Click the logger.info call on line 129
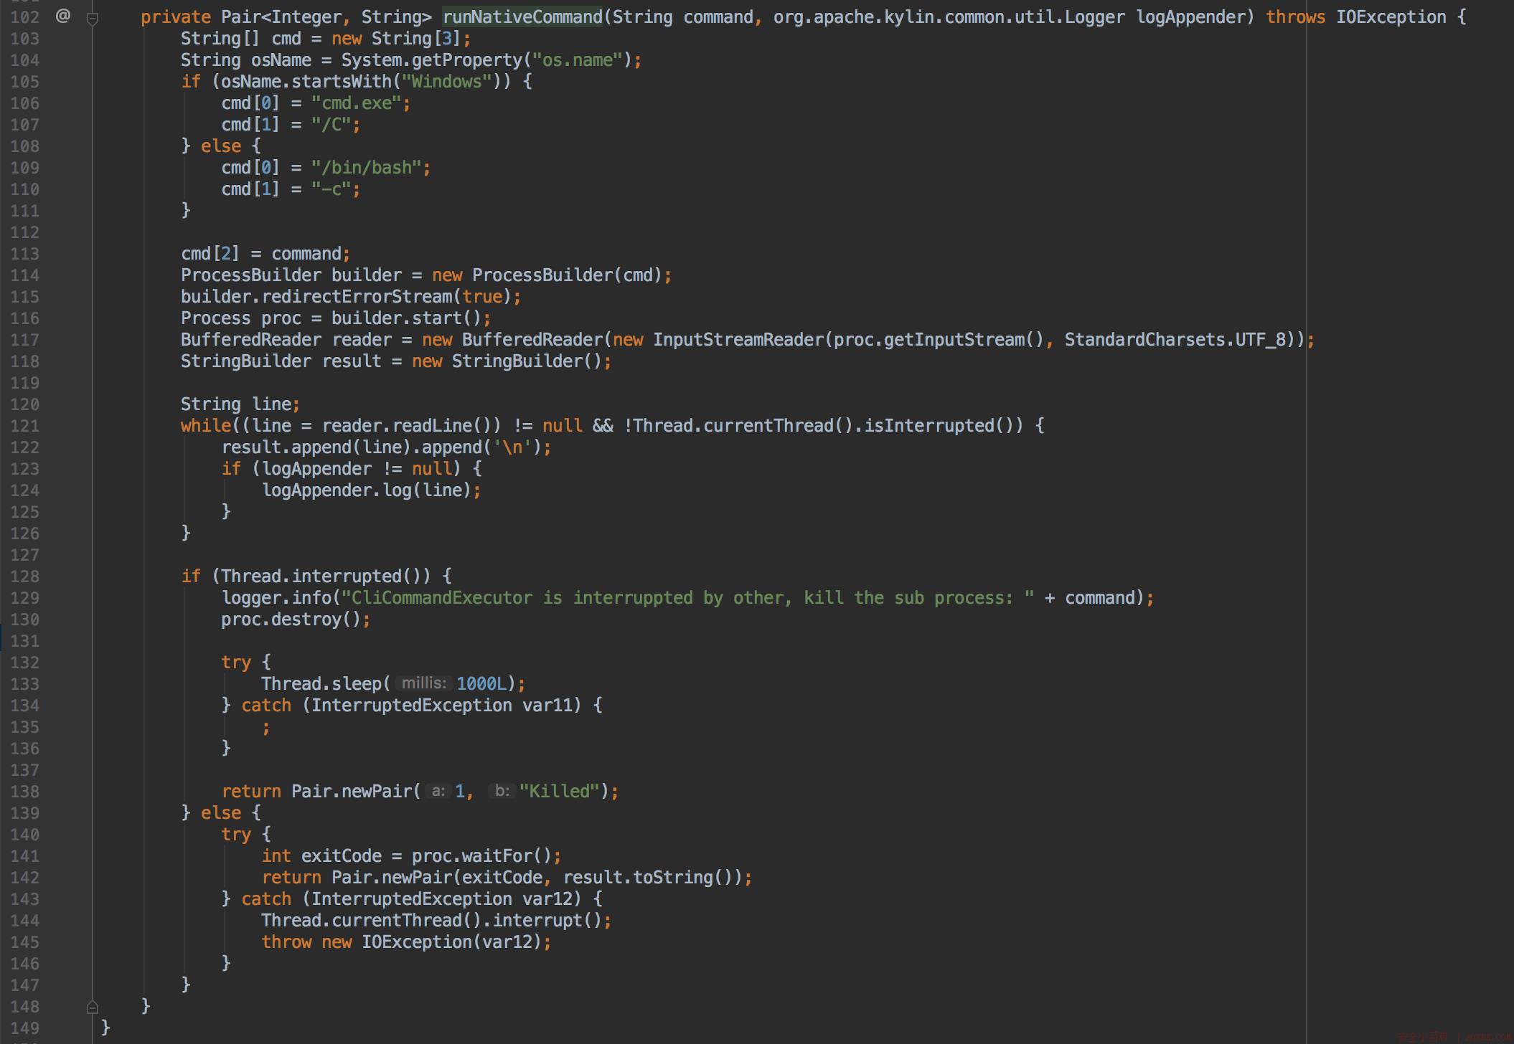This screenshot has width=1514, height=1044. pos(271,598)
